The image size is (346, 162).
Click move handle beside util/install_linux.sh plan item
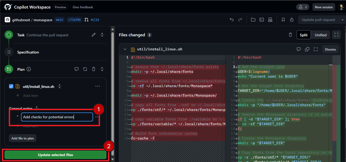click(x=59, y=87)
